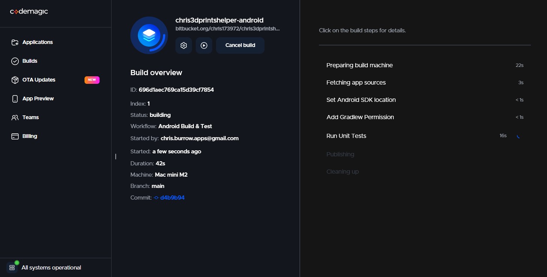547x277 pixels.
Task: Click Workflow Android Build & Test text
Action: point(185,126)
